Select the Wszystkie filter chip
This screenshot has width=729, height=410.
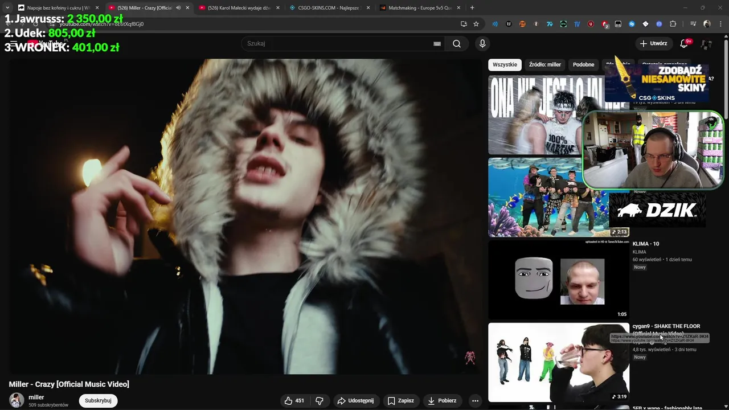click(505, 64)
